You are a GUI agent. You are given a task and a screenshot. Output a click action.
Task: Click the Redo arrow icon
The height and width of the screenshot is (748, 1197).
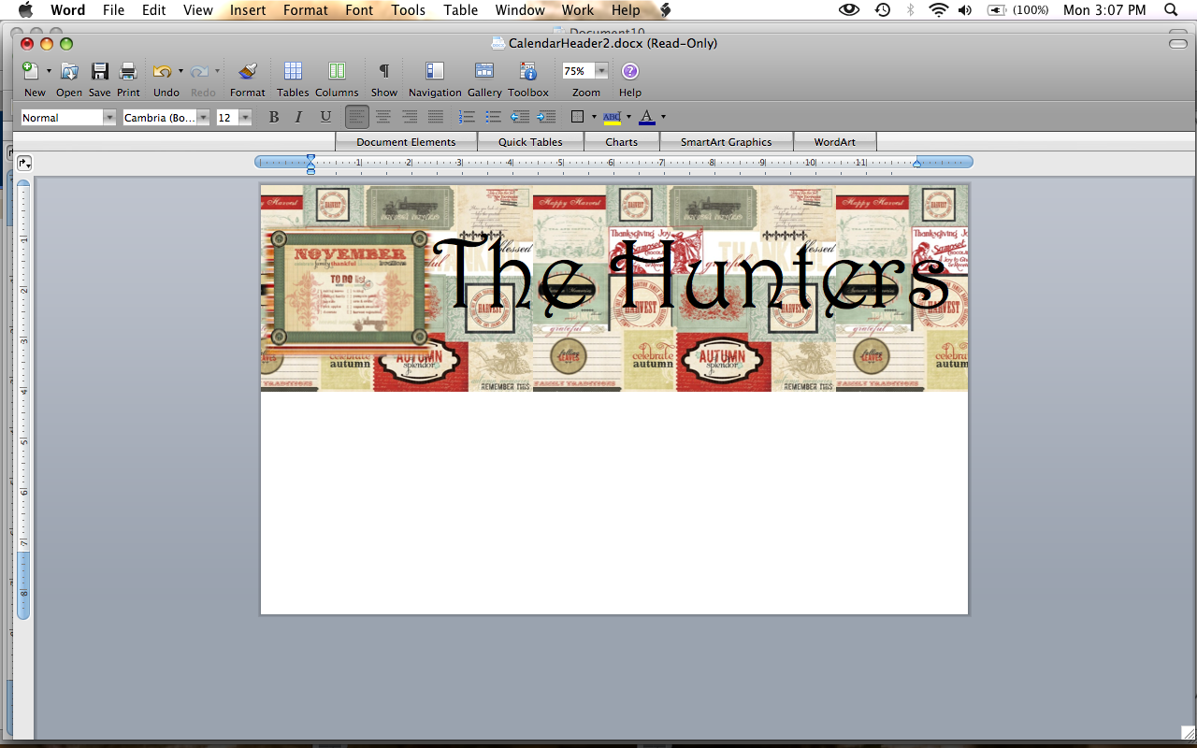(x=198, y=71)
